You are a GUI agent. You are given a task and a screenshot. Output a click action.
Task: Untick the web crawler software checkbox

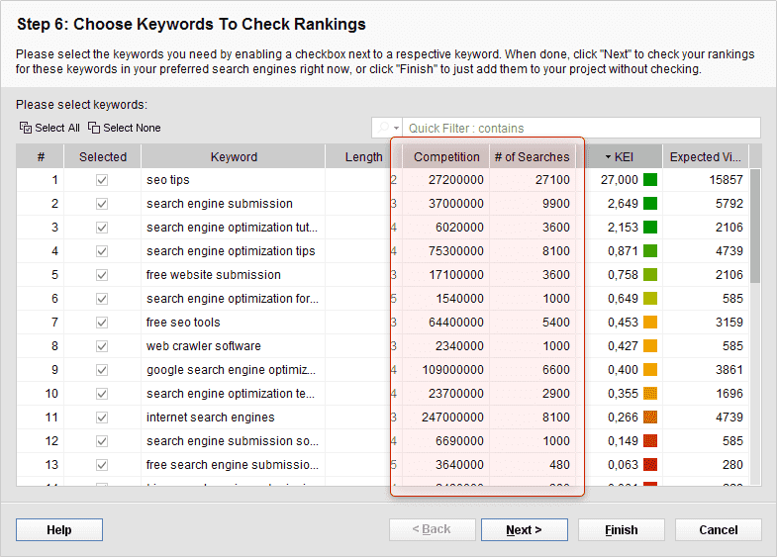[102, 346]
